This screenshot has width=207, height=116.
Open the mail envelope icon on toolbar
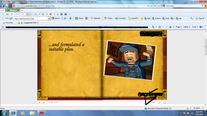pos(35,14)
